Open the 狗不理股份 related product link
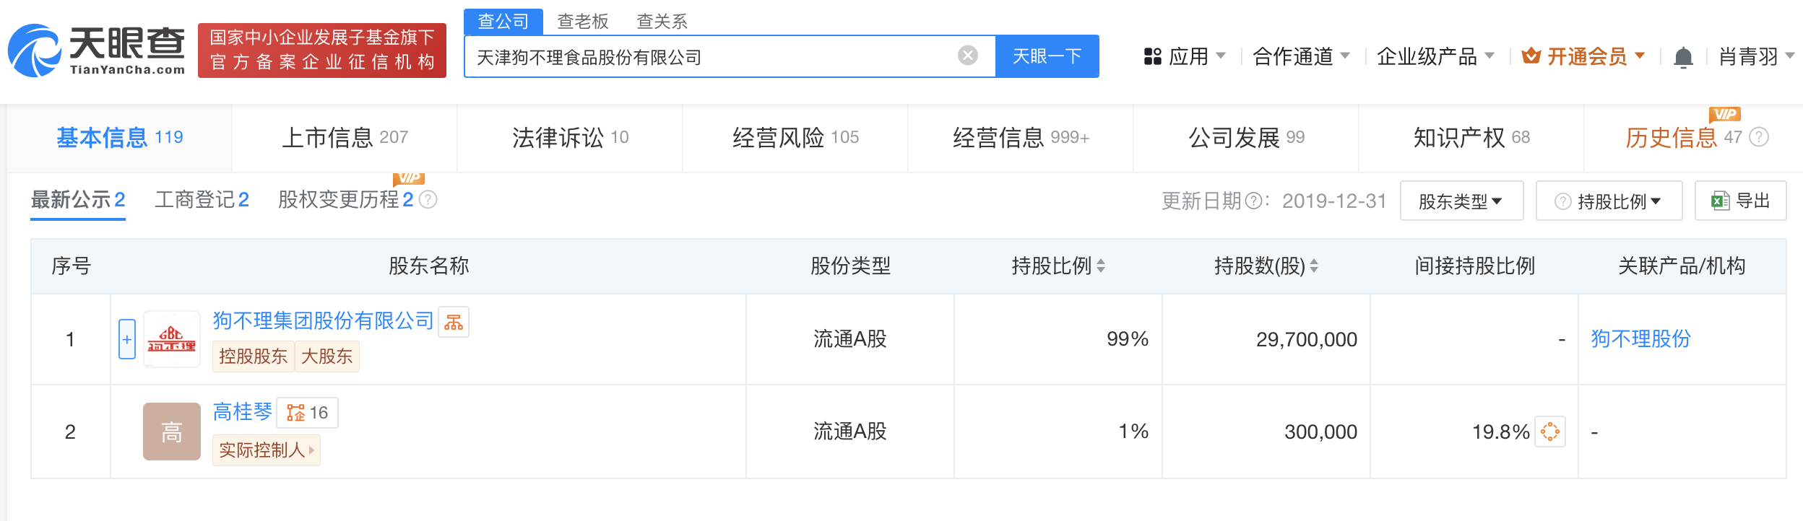 point(1640,338)
